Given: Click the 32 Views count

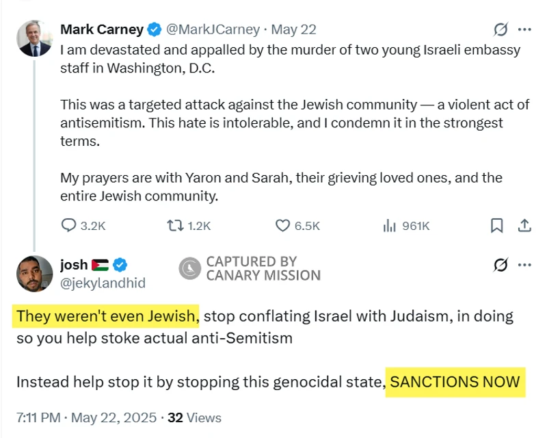Looking at the screenshot, I should point(194,417).
